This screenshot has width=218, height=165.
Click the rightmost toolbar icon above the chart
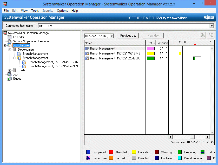coord(211,36)
